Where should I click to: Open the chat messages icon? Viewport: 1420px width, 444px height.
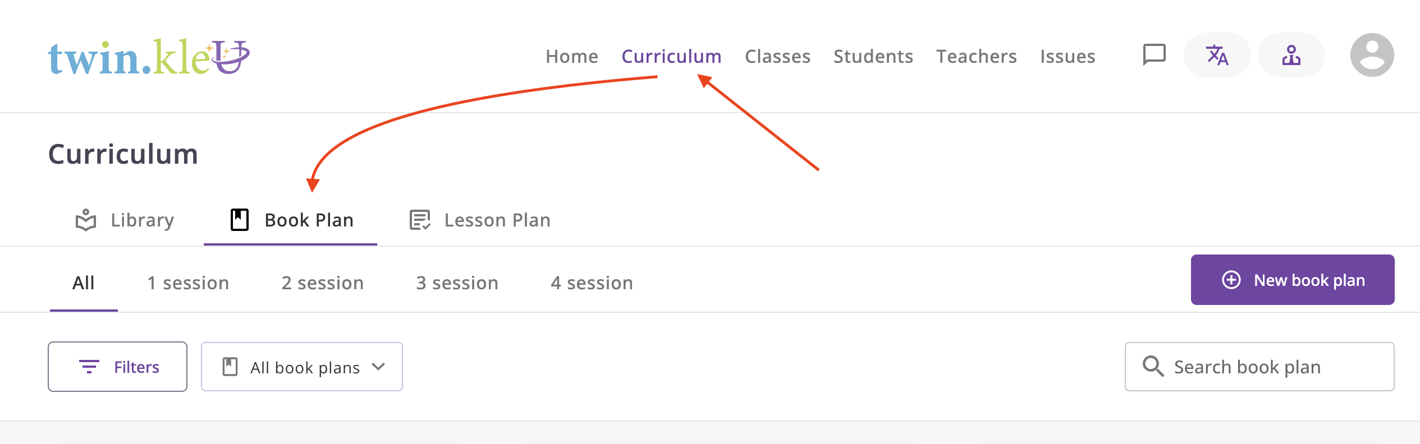click(x=1154, y=55)
